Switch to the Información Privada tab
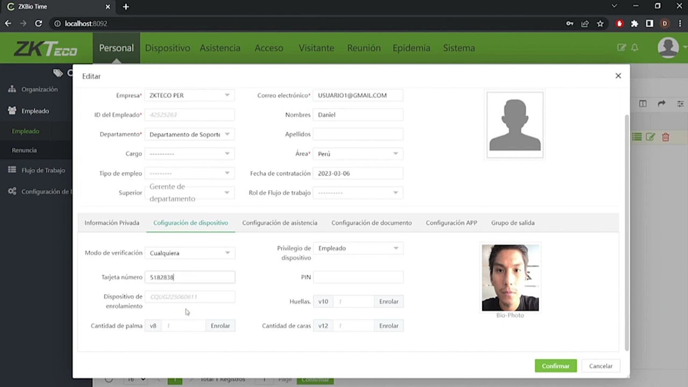 pyautogui.click(x=112, y=223)
